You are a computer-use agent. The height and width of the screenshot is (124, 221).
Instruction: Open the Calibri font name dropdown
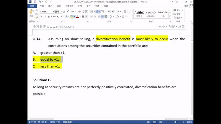tap(53, 12)
